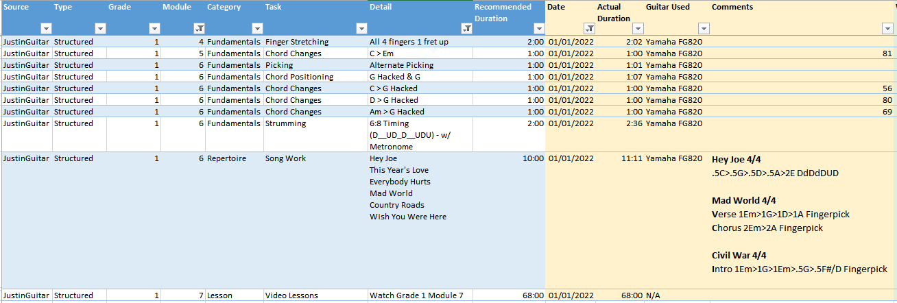The image size is (897, 303).
Task: Click the Task column filter arrow
Action: (361, 29)
